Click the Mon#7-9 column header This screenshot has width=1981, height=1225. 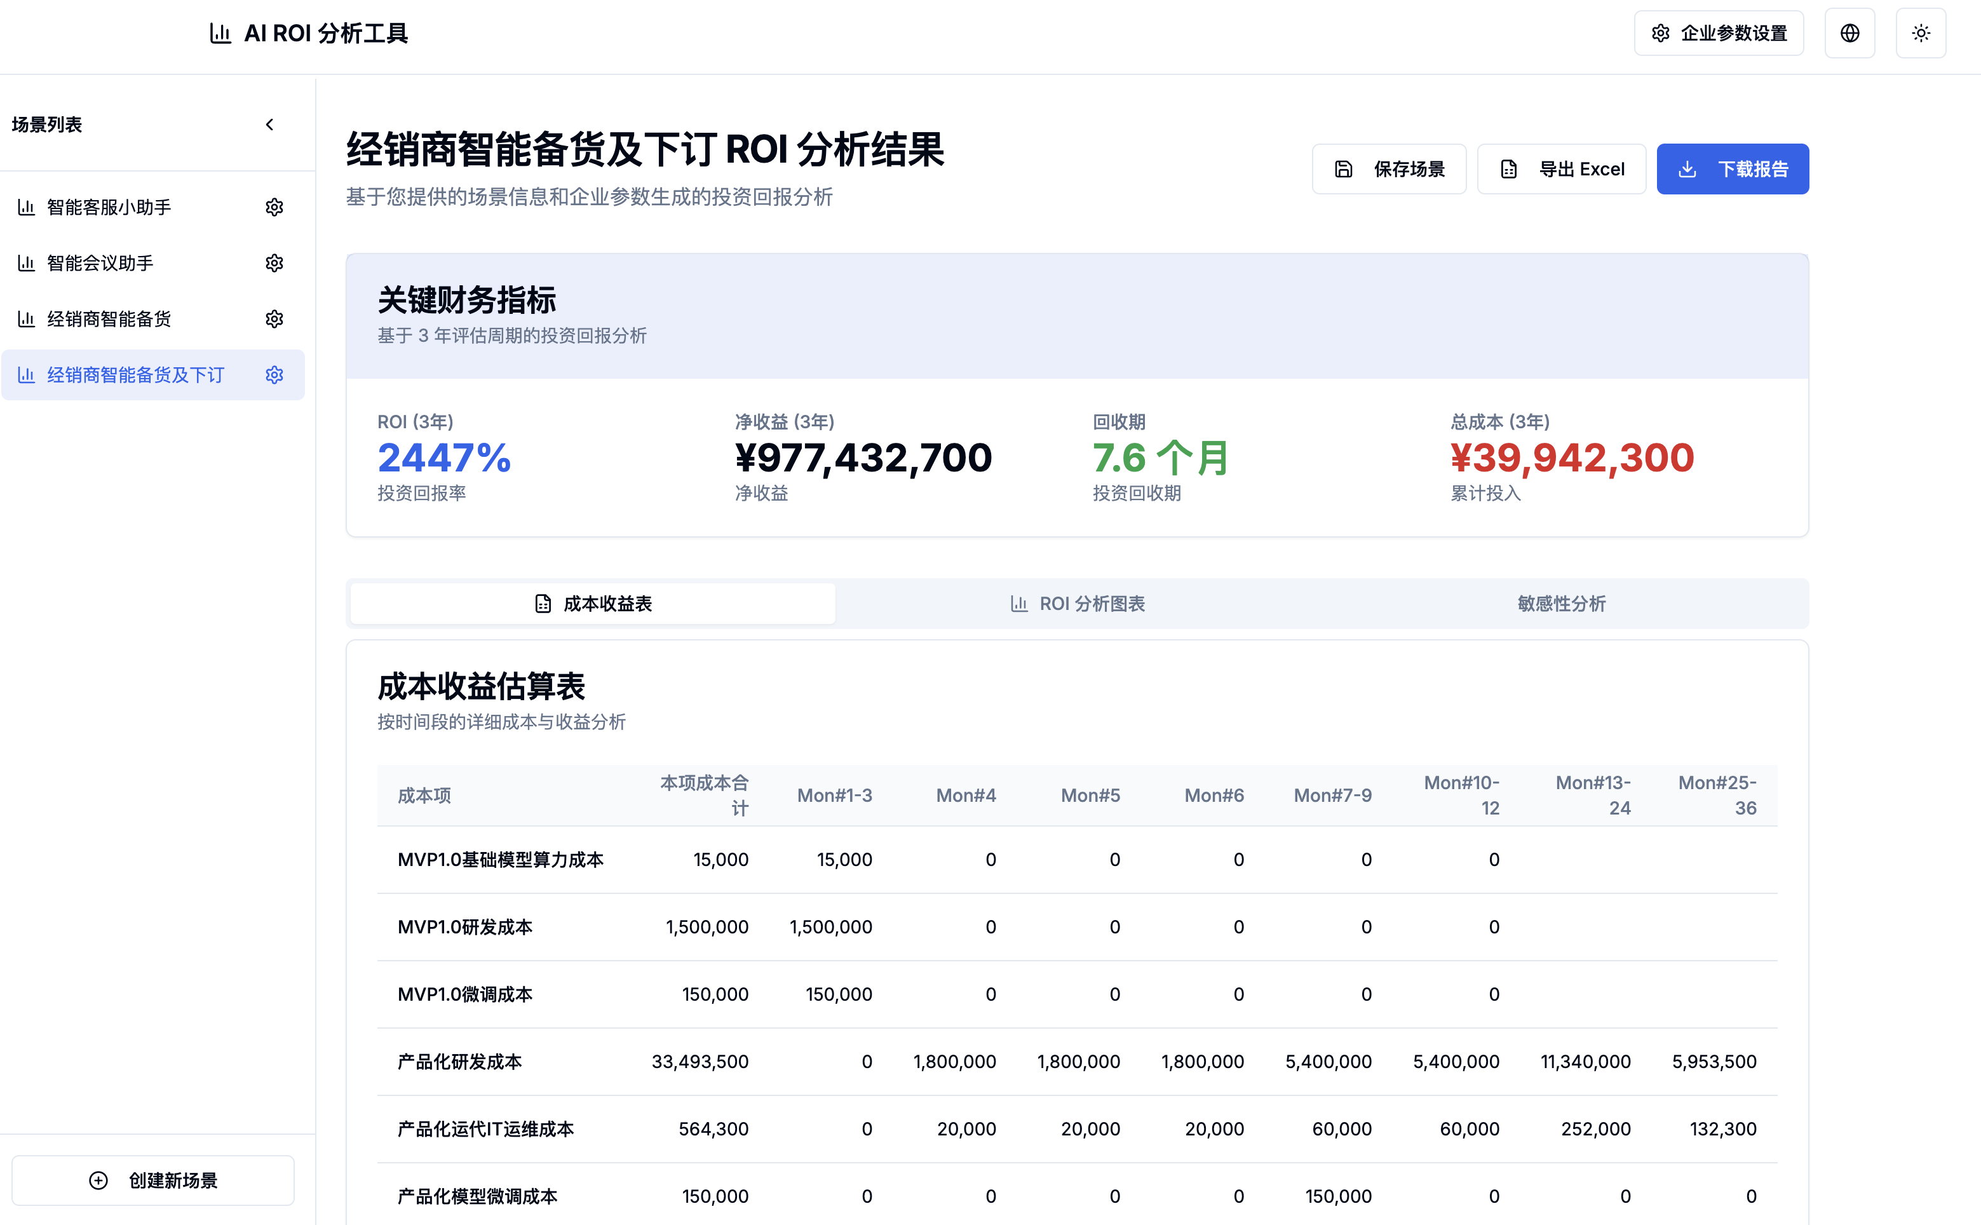[1332, 795]
